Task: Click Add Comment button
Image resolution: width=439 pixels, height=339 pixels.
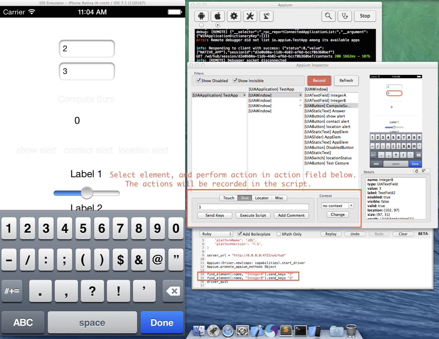Action: 291,215
